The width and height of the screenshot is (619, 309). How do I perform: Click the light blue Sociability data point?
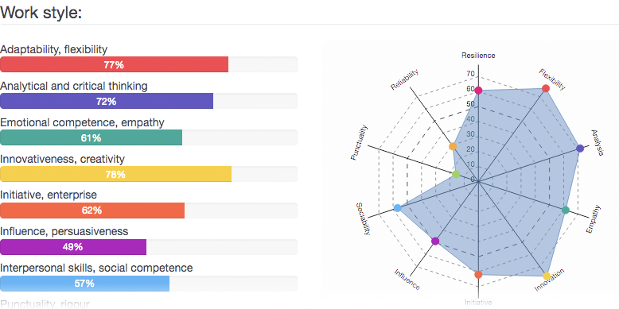pyautogui.click(x=398, y=208)
